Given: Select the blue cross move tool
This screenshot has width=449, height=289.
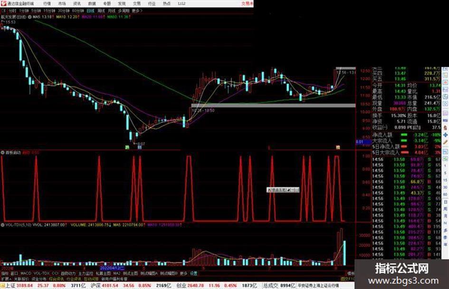Looking at the screenshot, I should tap(445, 135).
